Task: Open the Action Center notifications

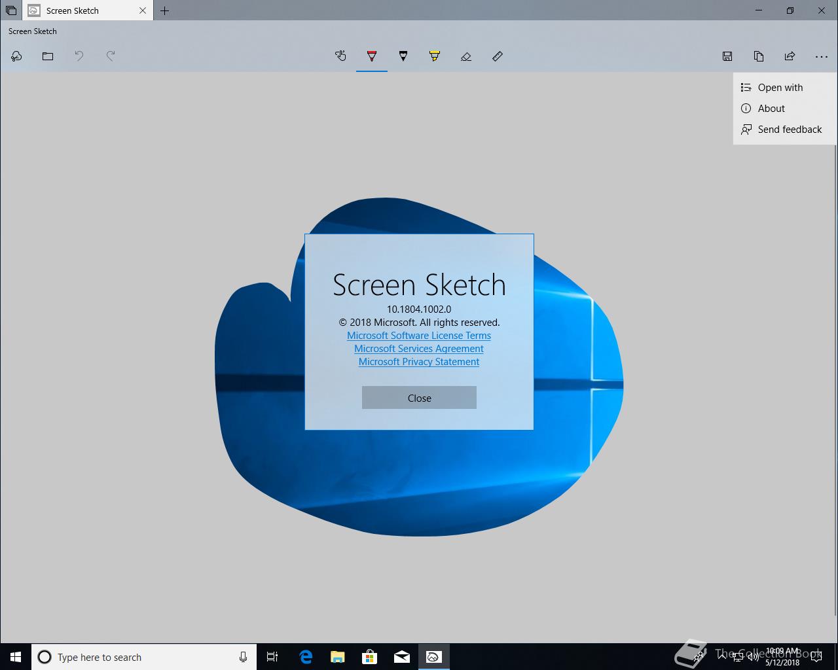Action: [816, 657]
